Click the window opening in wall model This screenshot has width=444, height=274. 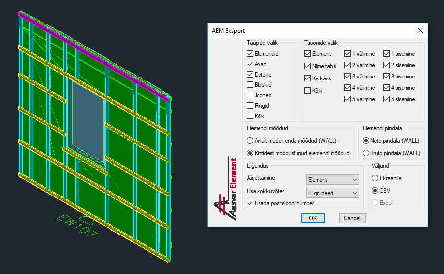(x=88, y=122)
